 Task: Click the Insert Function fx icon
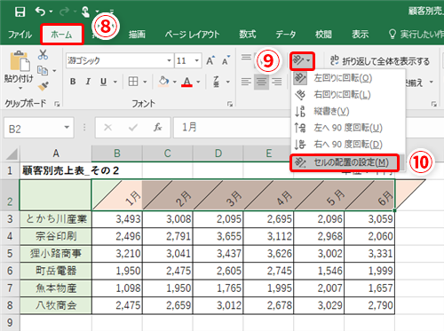[158, 128]
